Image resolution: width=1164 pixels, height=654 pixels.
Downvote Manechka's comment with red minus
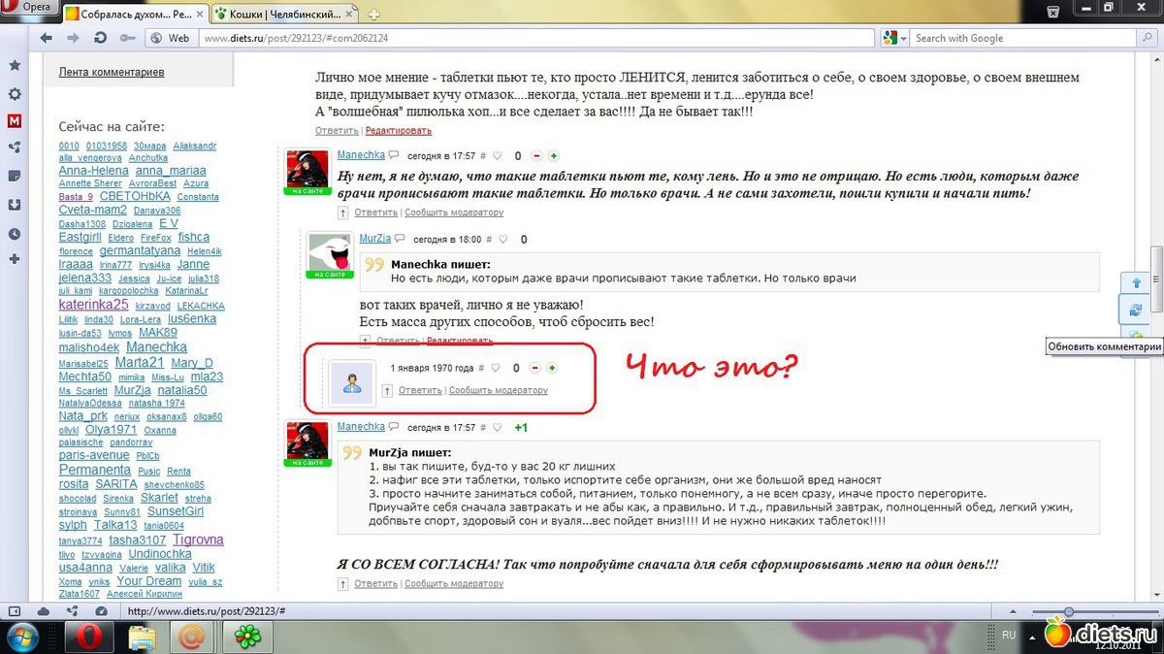[x=535, y=156]
